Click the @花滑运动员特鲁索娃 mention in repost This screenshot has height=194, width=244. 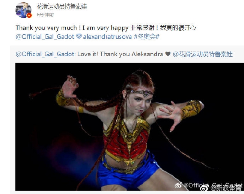pos(203,54)
